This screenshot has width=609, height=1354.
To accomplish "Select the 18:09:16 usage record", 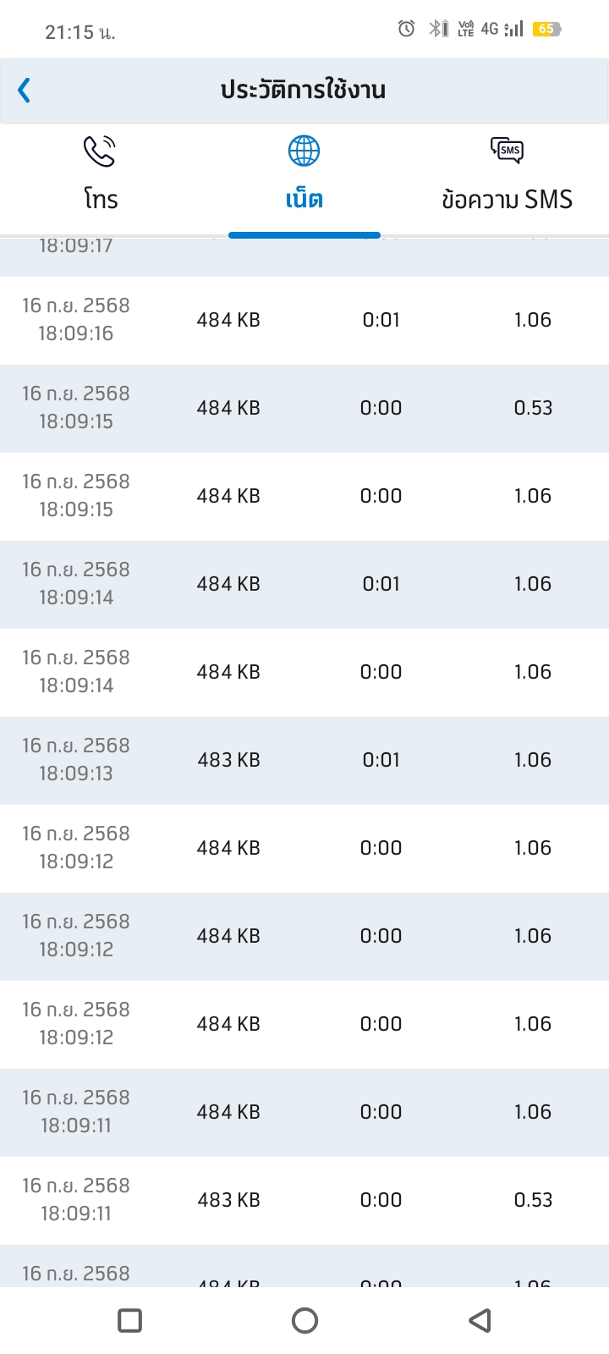I will click(x=304, y=321).
